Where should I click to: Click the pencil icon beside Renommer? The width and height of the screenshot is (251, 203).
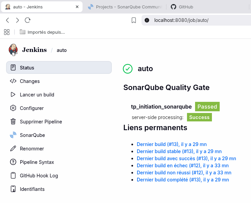tap(13, 148)
